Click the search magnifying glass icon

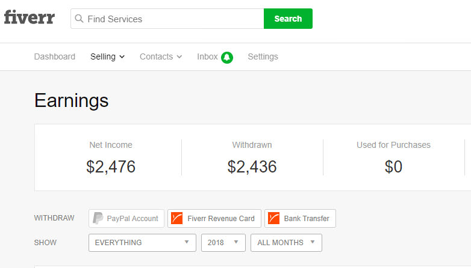(79, 19)
